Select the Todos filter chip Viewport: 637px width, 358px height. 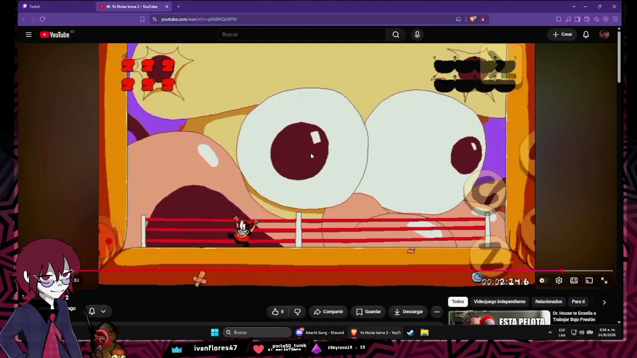[458, 302]
